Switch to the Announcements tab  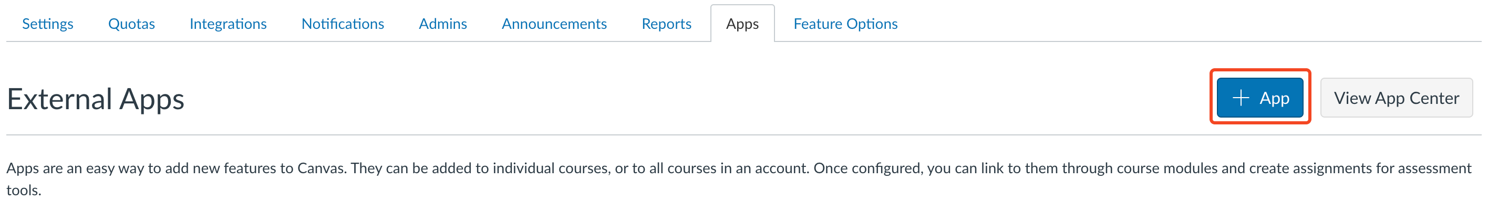pyautogui.click(x=553, y=24)
